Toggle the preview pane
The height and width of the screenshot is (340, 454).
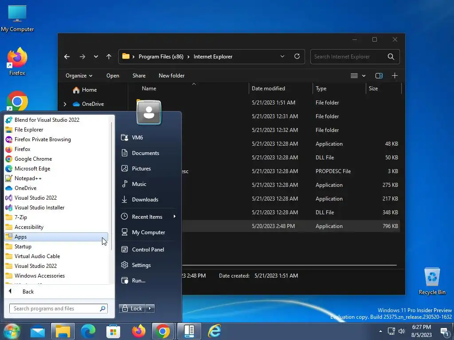point(379,76)
